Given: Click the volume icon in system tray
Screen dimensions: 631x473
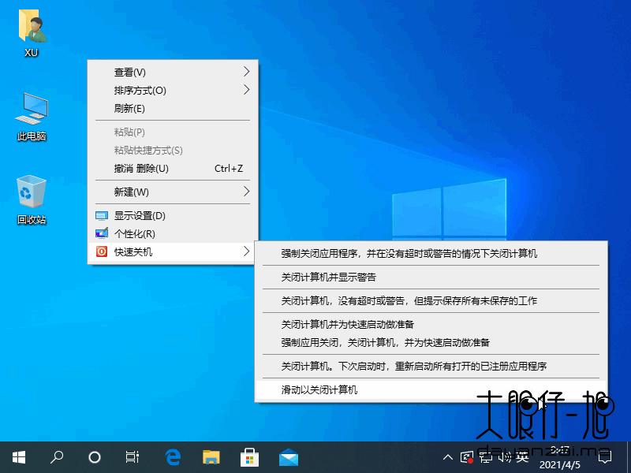Looking at the screenshot, I should click(506, 458).
